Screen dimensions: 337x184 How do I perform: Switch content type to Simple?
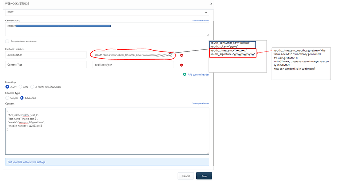coord(7,98)
